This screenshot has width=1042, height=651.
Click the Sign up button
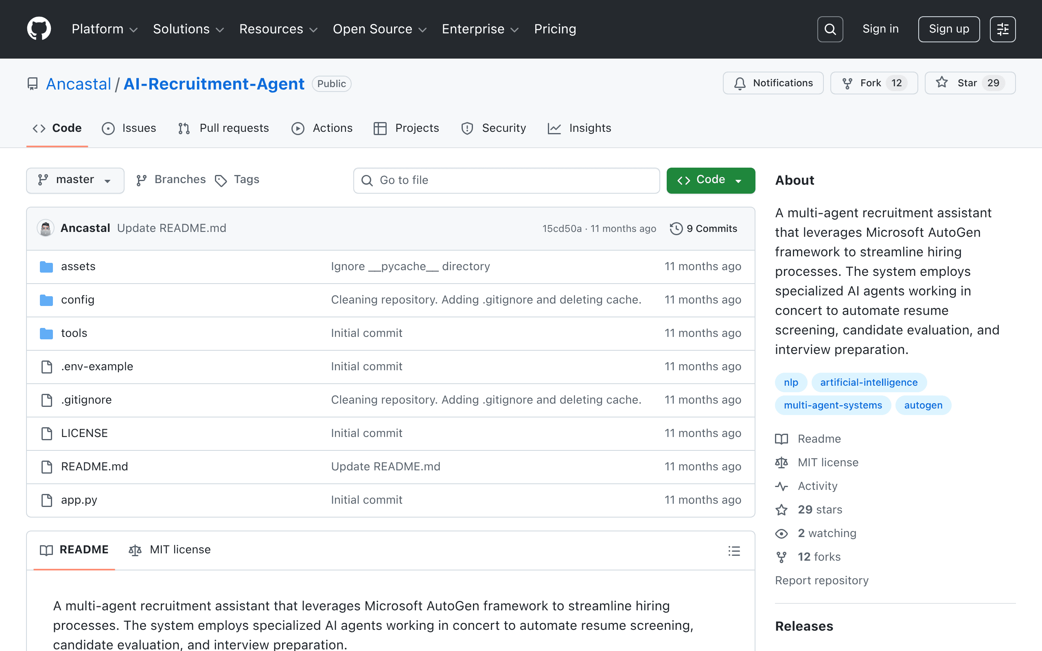[x=948, y=29]
